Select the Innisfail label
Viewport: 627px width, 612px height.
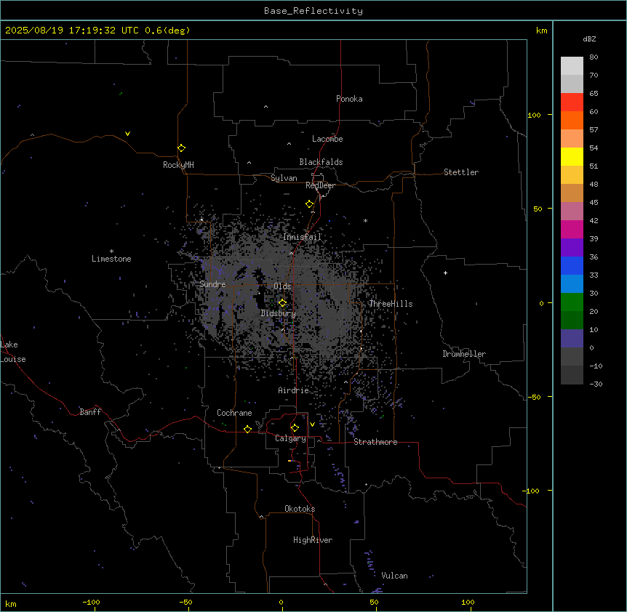[303, 237]
